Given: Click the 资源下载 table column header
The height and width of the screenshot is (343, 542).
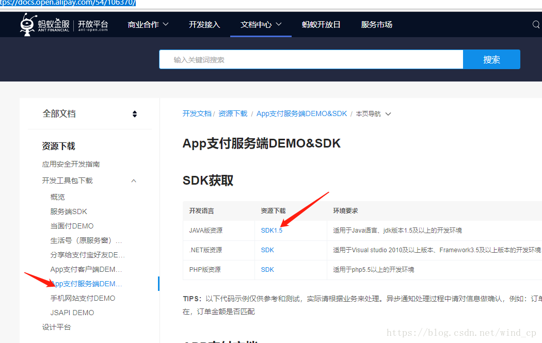Looking at the screenshot, I should (273, 211).
